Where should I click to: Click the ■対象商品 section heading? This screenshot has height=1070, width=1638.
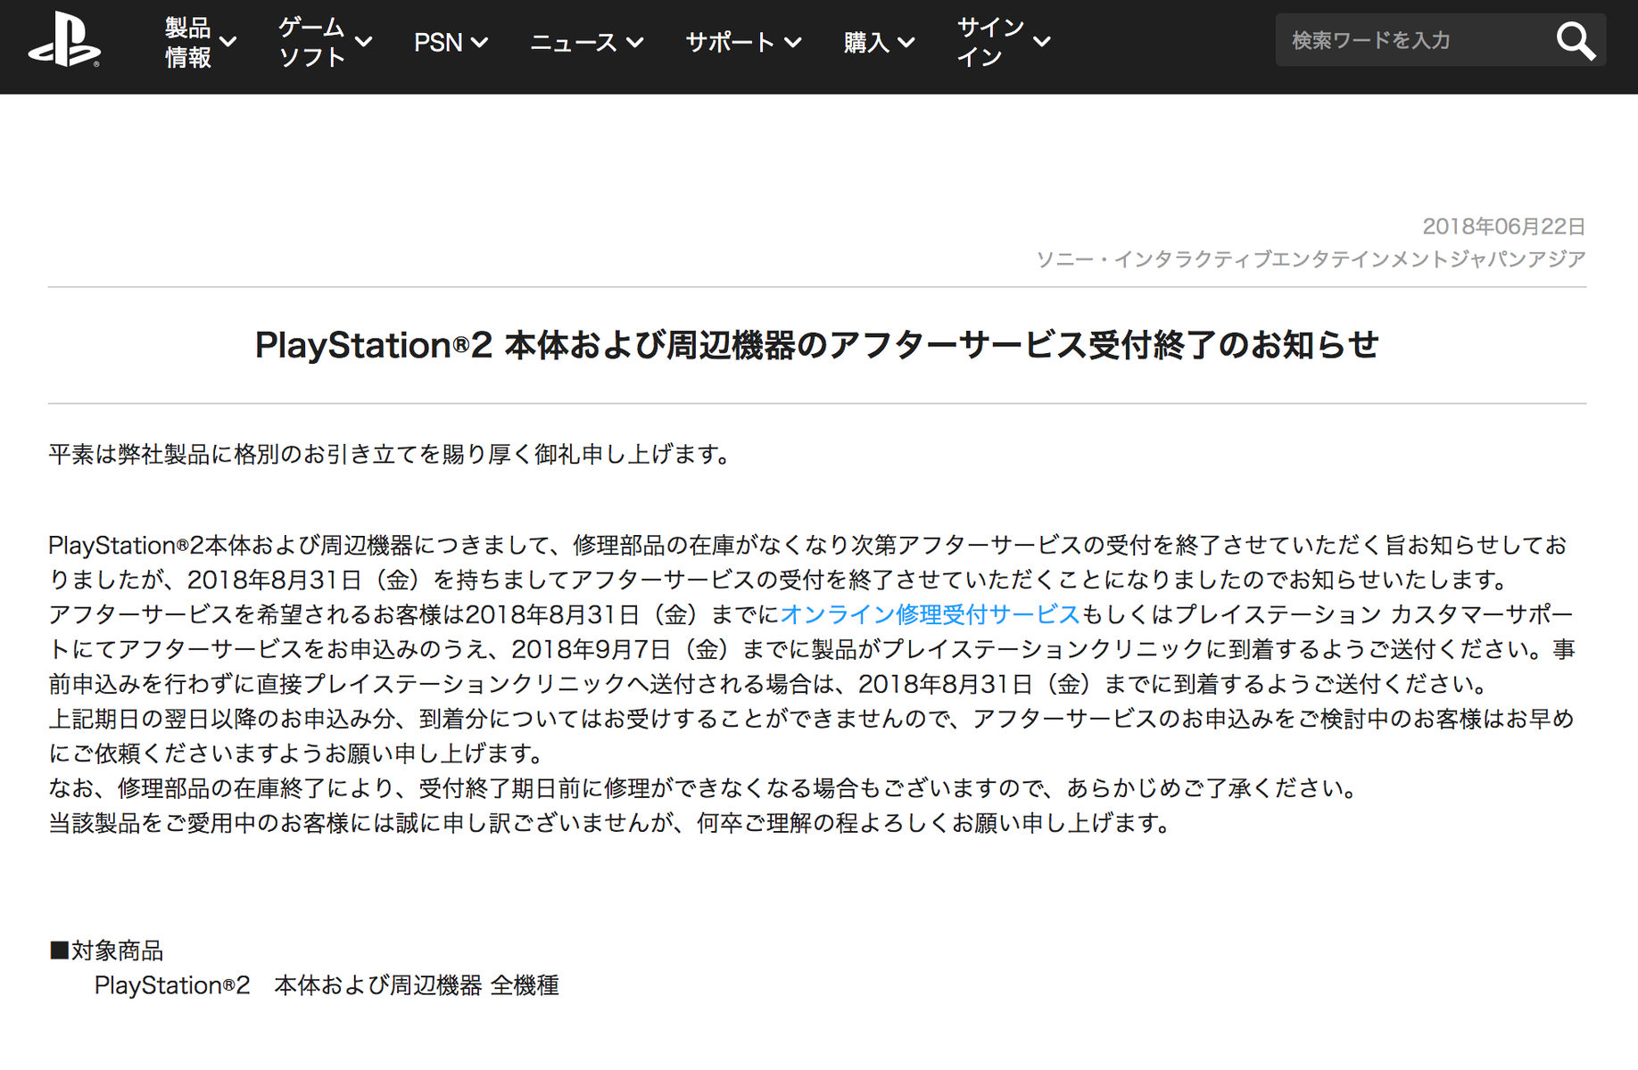(x=106, y=951)
